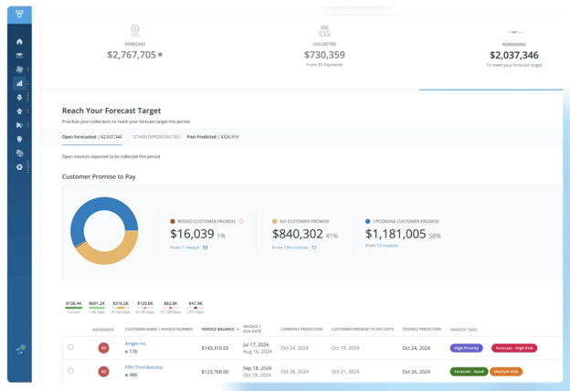Click the email icon beside 139 invoices
This screenshot has height=391, width=570.
coord(314,247)
